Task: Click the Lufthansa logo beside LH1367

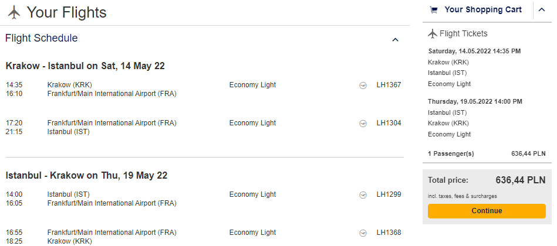Action: click(363, 85)
